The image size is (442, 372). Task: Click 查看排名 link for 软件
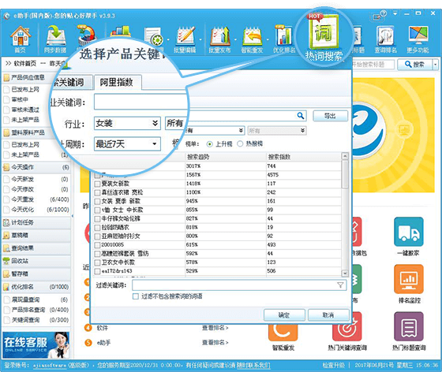(215, 328)
